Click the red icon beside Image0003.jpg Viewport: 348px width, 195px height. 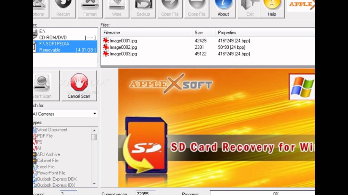[106, 54]
